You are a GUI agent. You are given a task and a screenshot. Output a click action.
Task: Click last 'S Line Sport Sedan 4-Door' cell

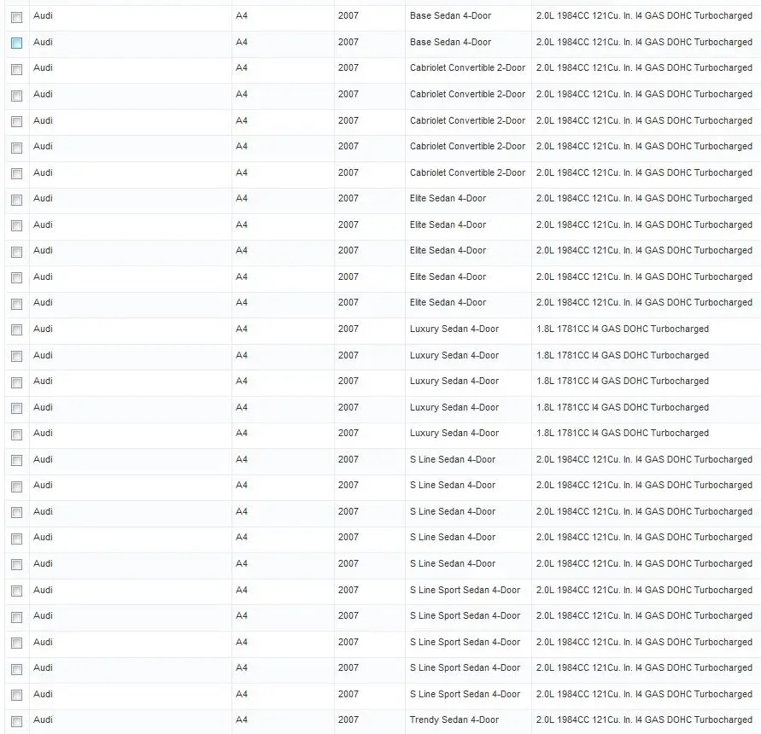[x=465, y=694]
